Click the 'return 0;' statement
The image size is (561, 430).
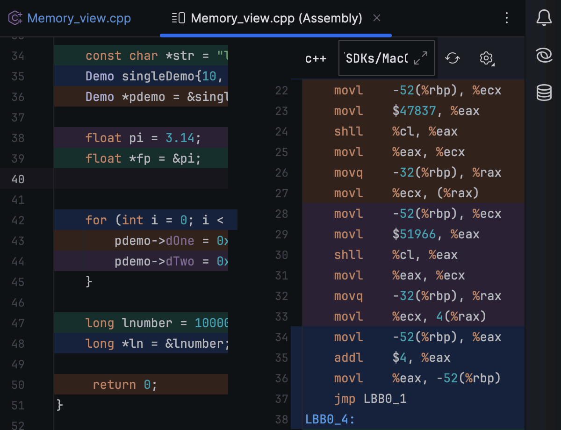click(125, 385)
